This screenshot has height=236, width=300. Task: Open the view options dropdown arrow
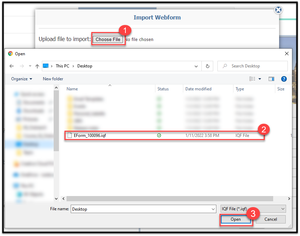coord(260,79)
